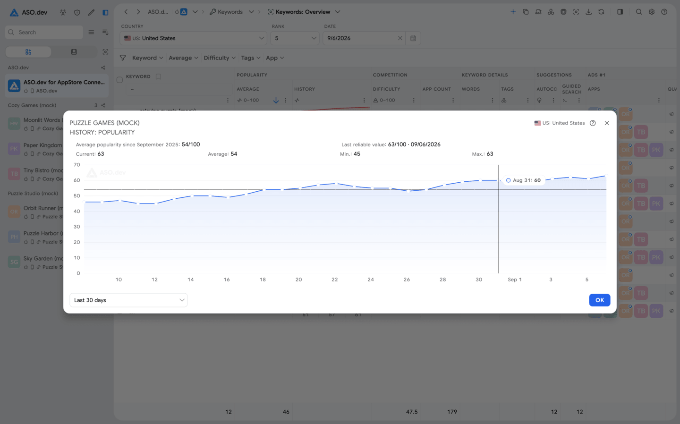
Task: Confirm the dialog with OK
Action: 600,300
